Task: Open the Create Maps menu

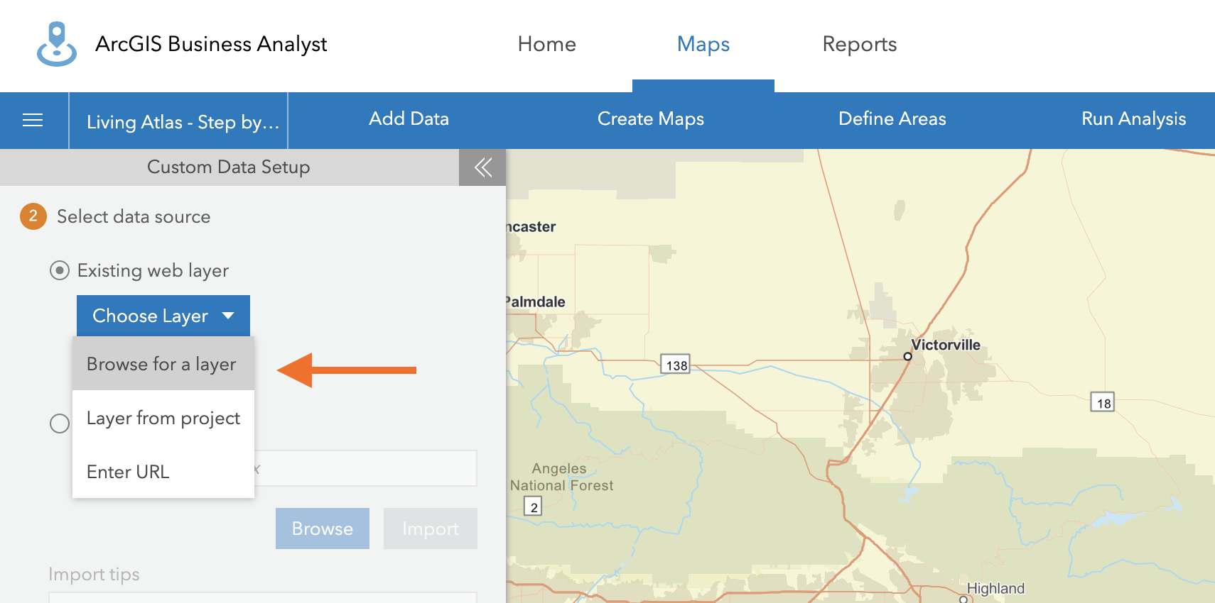Action: (651, 118)
